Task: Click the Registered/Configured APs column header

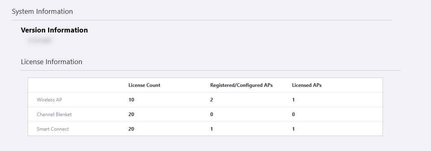Action: [241, 85]
